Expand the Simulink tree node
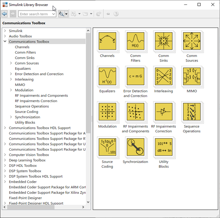 pyautogui.click(x=5, y=31)
